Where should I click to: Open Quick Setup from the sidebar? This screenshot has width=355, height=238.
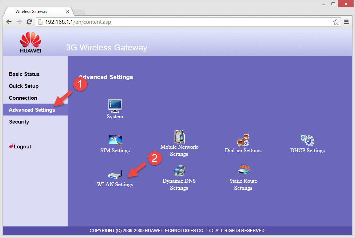24,86
